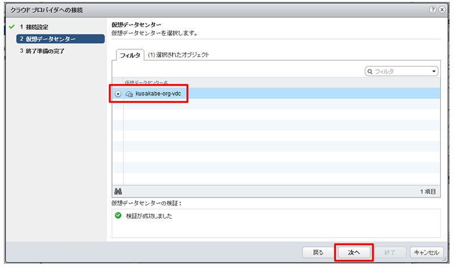
Task: Click the magnifier icon in filter box
Action: (x=370, y=72)
